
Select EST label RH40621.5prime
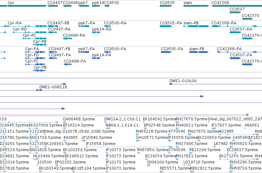tap(192, 125)
